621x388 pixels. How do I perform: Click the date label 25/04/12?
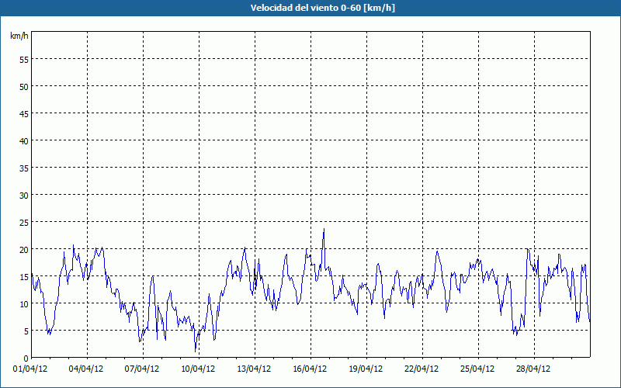[477, 369]
